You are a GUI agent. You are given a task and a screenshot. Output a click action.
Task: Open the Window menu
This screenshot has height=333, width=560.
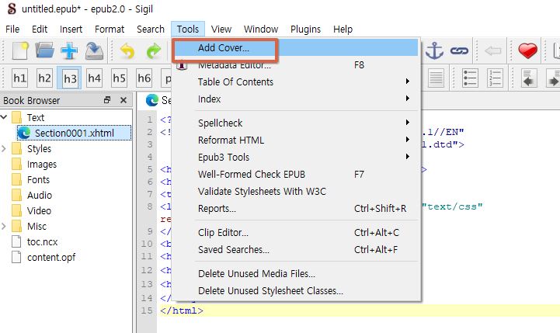pyautogui.click(x=261, y=29)
